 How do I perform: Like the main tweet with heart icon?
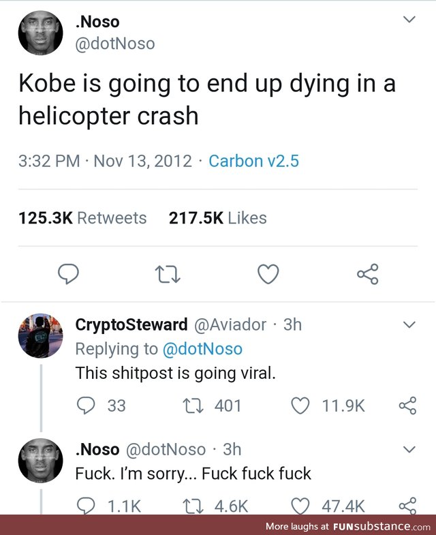point(268,274)
